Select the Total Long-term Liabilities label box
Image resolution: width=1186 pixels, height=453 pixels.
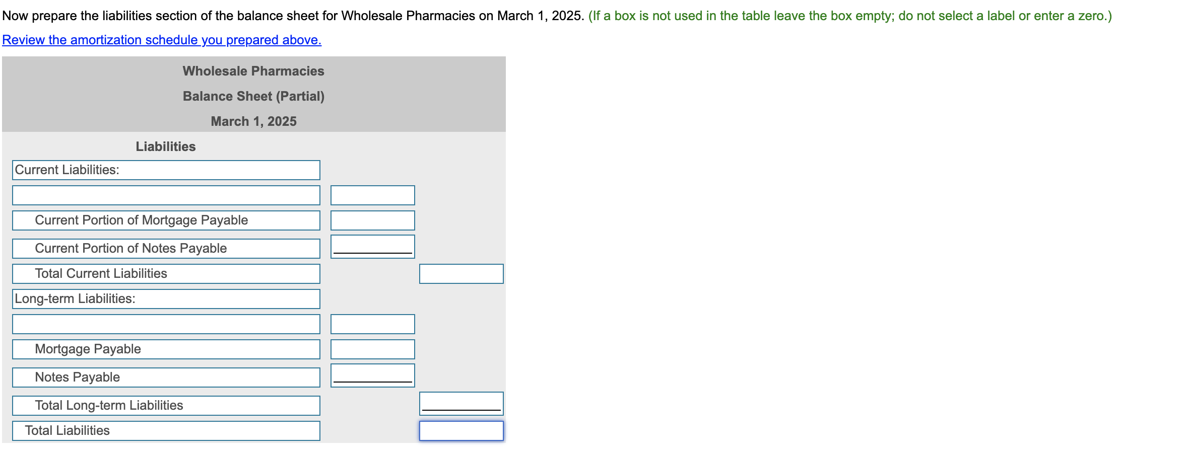(166, 406)
